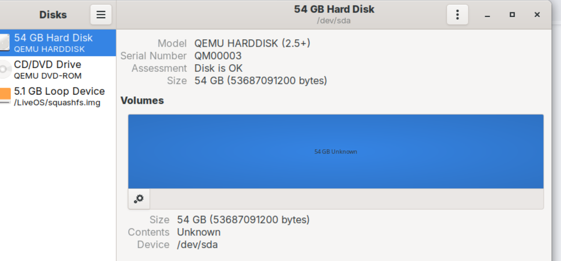This screenshot has height=261, width=561.
Task: Click the volume options gear icon
Action: pyautogui.click(x=139, y=199)
